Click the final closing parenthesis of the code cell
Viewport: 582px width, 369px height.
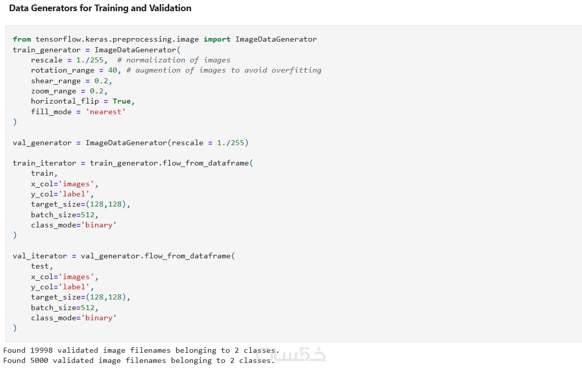click(15, 328)
